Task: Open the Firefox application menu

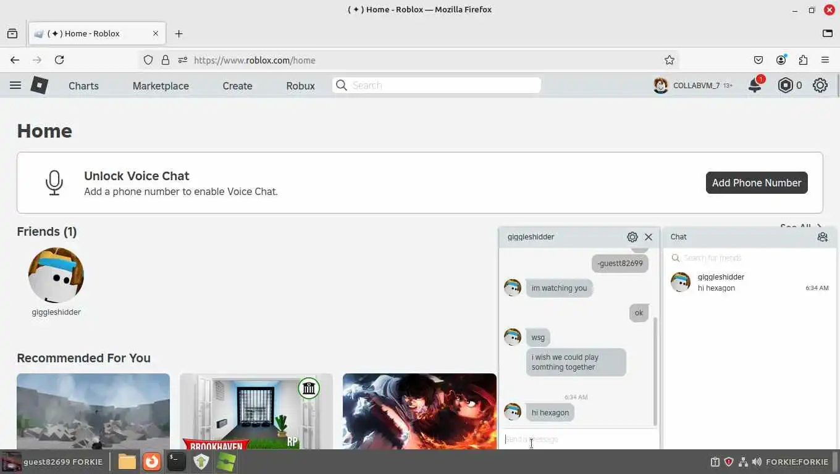Action: pyautogui.click(x=825, y=60)
